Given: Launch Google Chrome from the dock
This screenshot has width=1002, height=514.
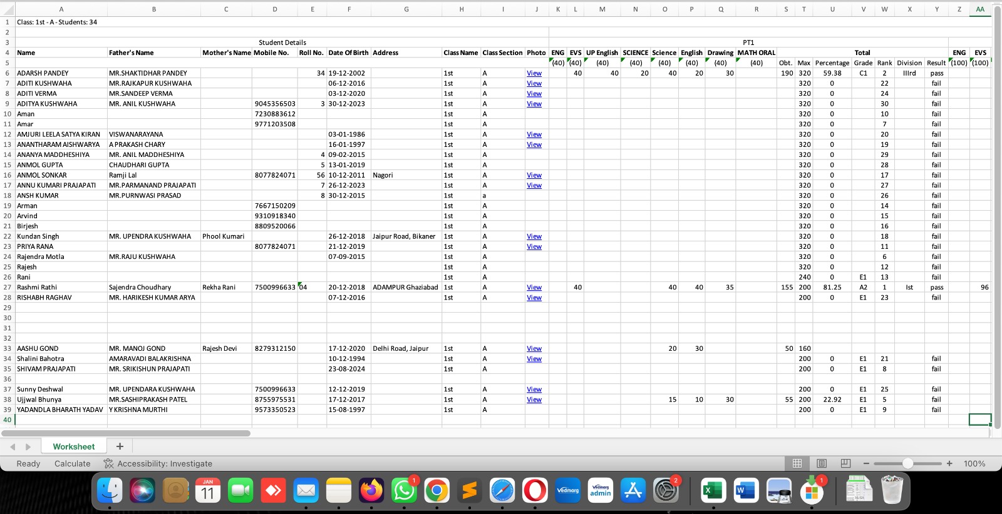Looking at the screenshot, I should point(436,491).
